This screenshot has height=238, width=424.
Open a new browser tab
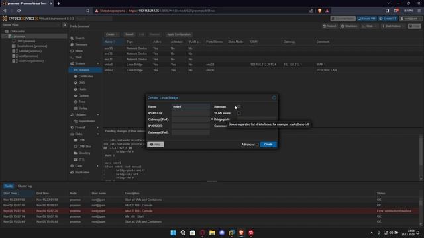(x=59, y=3)
